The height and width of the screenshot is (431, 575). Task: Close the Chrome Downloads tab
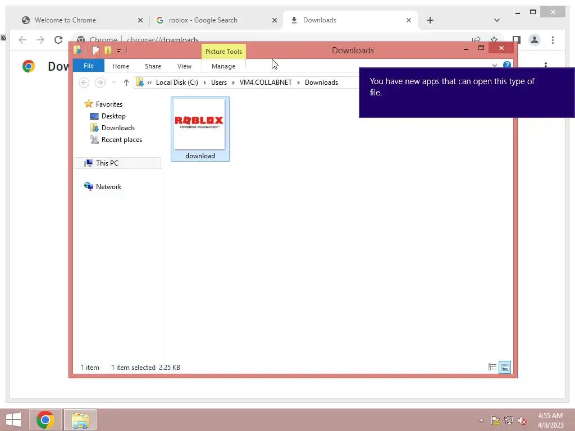point(409,21)
